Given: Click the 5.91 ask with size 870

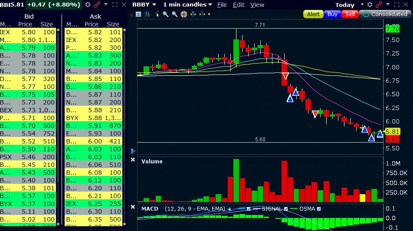Looking at the screenshot, I should pos(94,126).
